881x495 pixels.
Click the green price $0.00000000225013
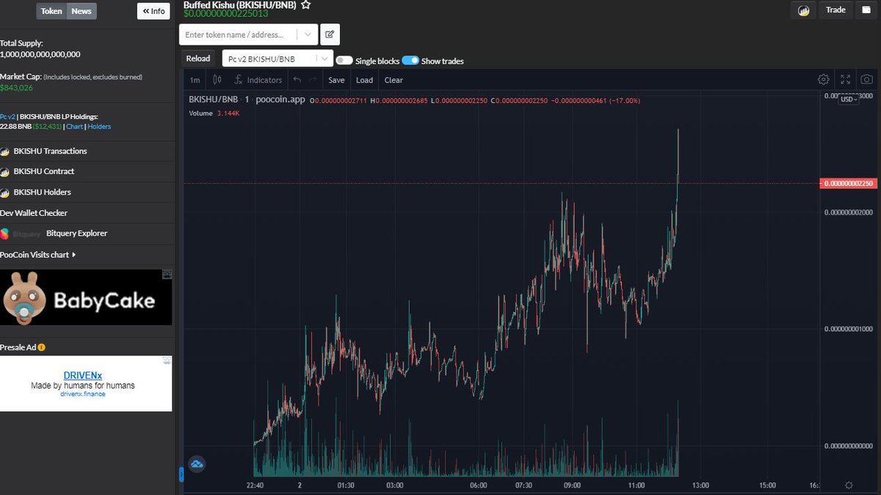click(x=225, y=14)
